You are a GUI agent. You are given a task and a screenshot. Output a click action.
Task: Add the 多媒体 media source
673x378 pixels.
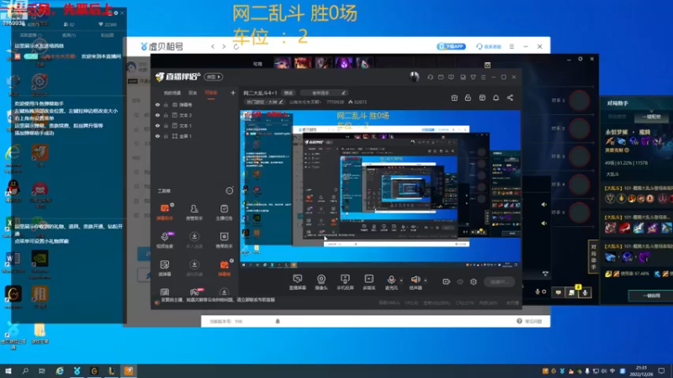368,282
